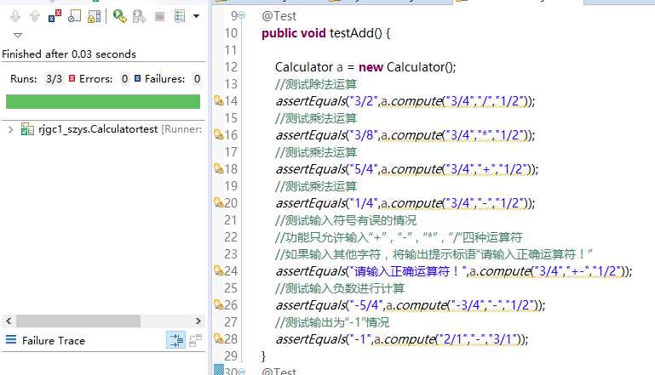The image size is (655, 375).
Task: Click the left arrow of horizontal scrollbar
Action: (9, 321)
